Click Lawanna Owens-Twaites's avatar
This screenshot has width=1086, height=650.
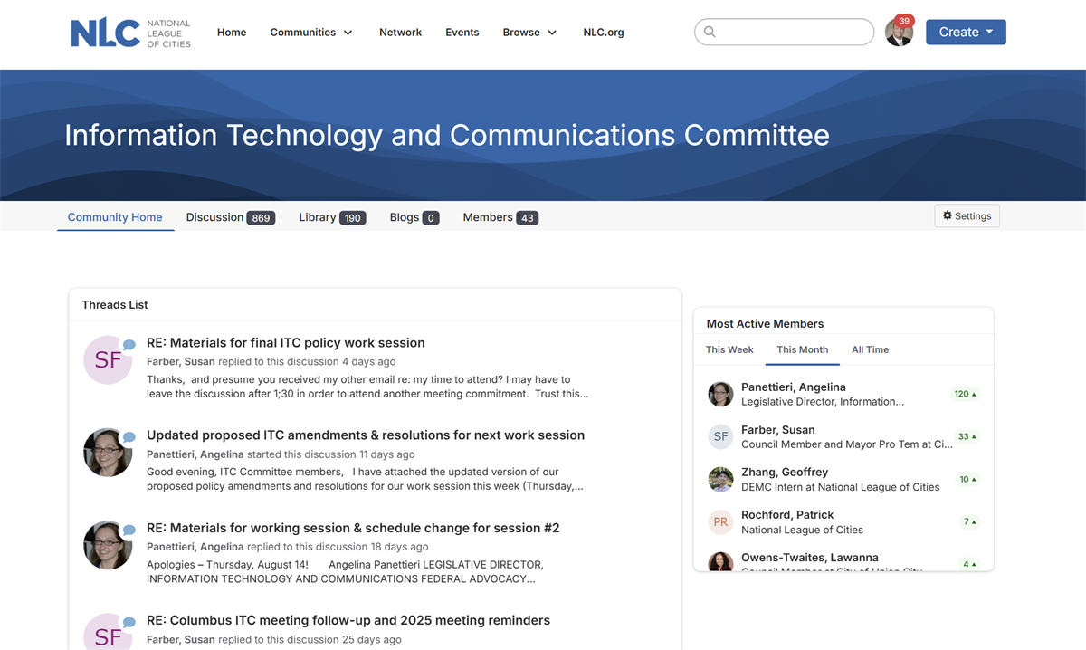click(720, 561)
